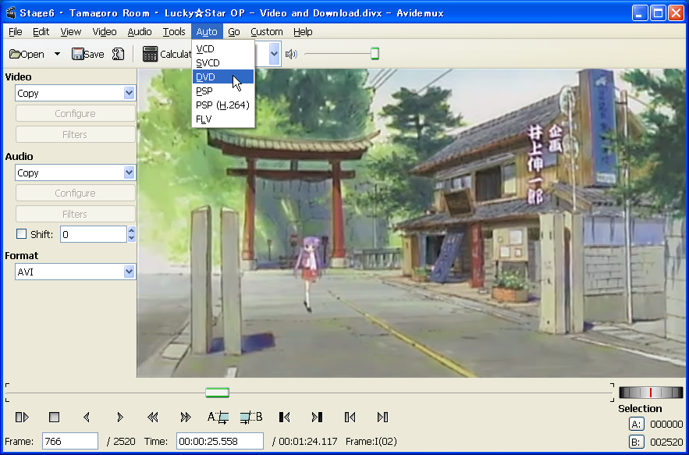Screen dimensions: 689x455
Task: Click the audio speaker volume icon
Action: [x=291, y=54]
